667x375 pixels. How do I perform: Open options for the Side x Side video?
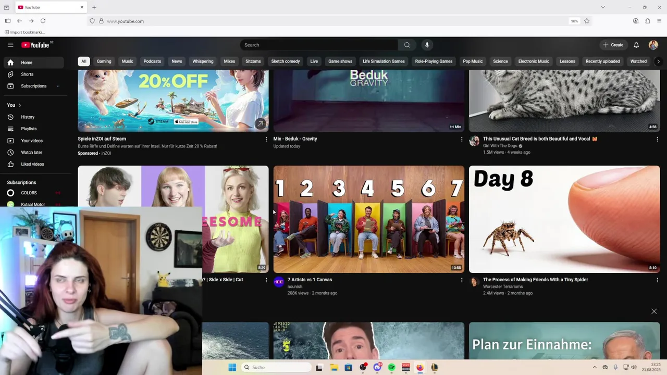click(266, 280)
